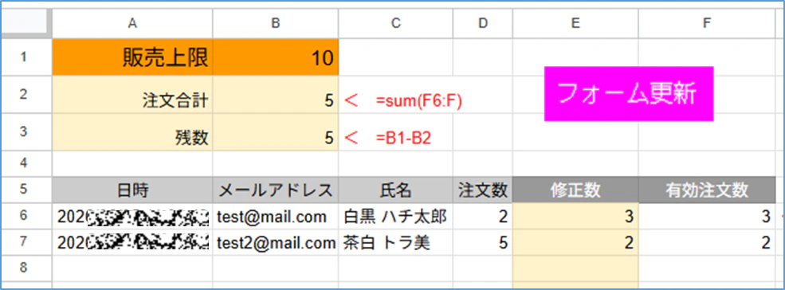Click the メールアドレス header cell
Image resolution: width=785 pixels, height=290 pixels.
click(276, 190)
